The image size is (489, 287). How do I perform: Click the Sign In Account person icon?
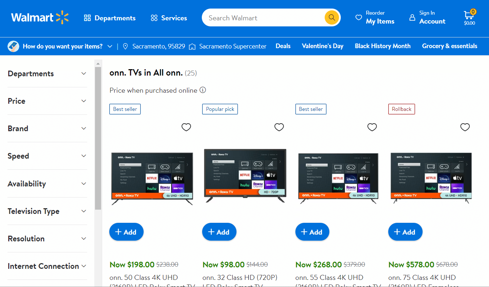pos(412,17)
